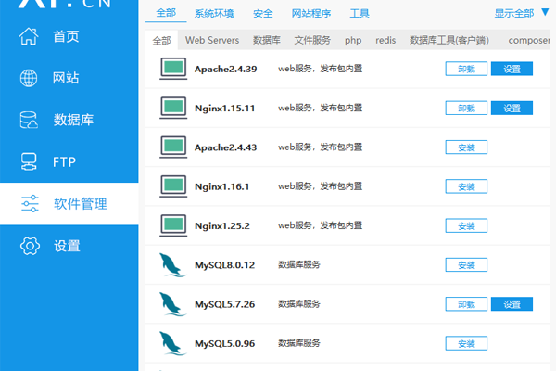This screenshot has width=556, height=371.
Task: Switch to the 系统环境 top tab
Action: click(214, 14)
